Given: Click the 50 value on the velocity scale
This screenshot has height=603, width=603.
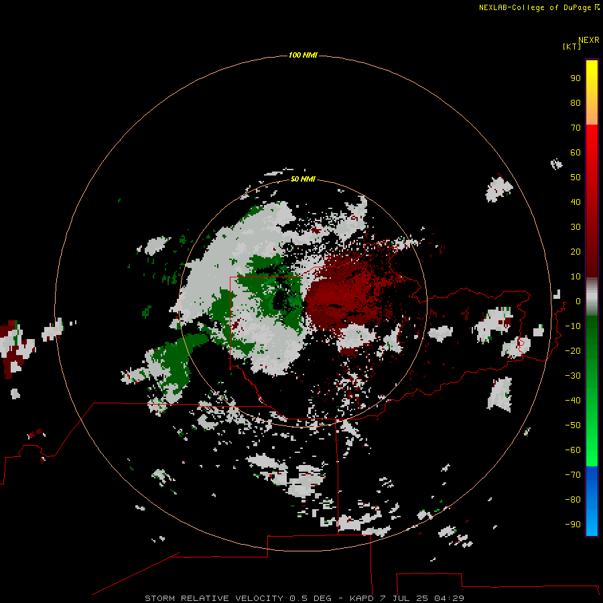Looking at the screenshot, I should click(576, 178).
